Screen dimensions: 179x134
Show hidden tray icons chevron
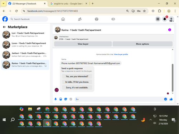point(151,120)
